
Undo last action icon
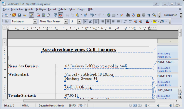pyautogui.click(x=92, y=15)
